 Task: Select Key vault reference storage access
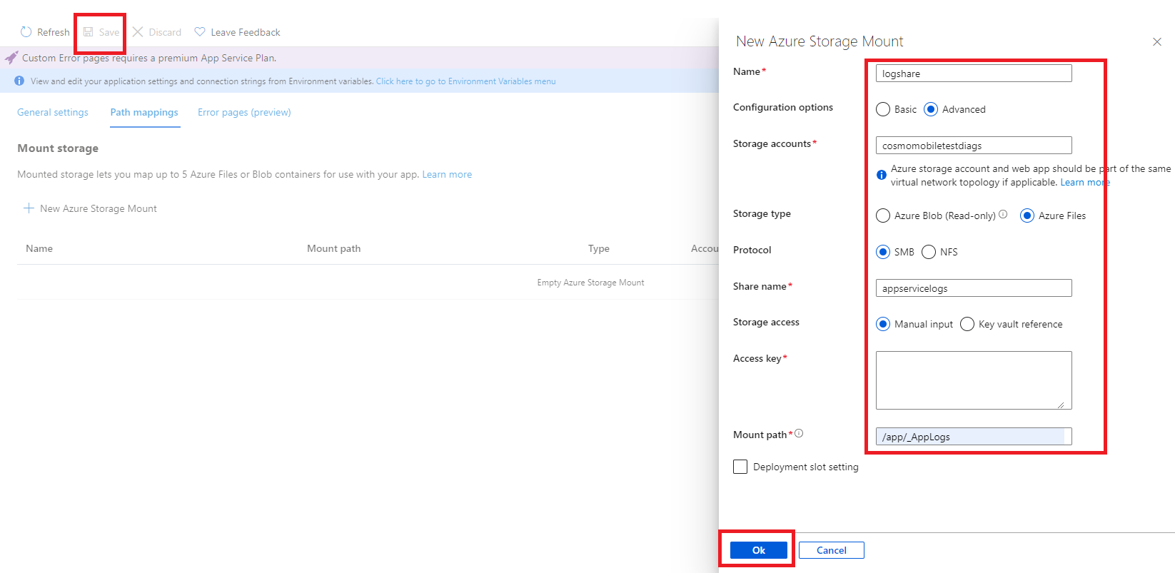click(x=967, y=324)
